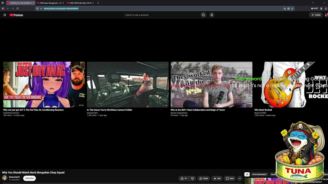Open the YouTube guide hamburger menu

pos(5,15)
